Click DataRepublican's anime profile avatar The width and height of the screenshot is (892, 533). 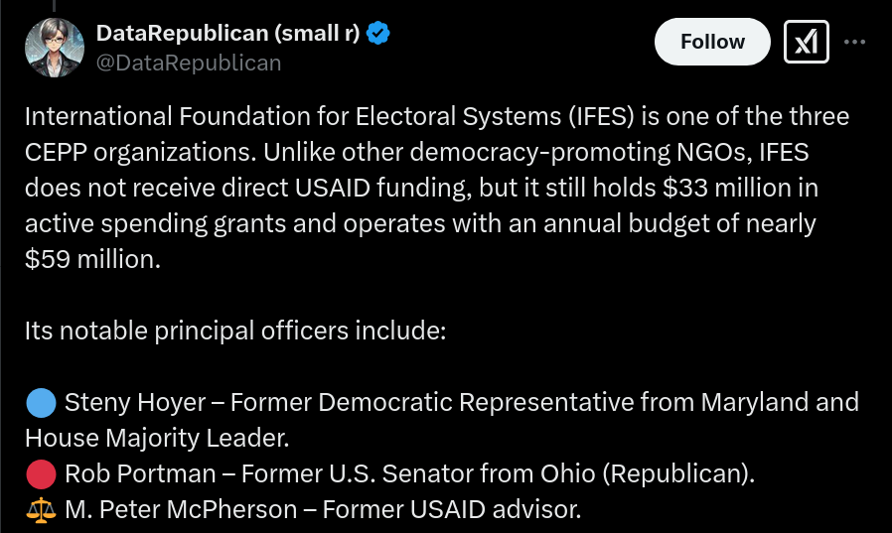pyautogui.click(x=55, y=48)
